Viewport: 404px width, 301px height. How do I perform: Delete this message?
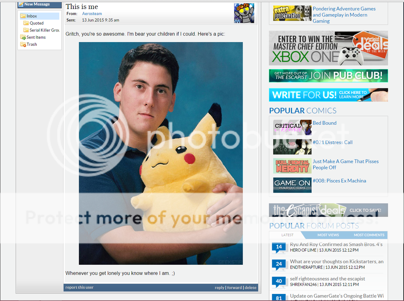pos(251,288)
